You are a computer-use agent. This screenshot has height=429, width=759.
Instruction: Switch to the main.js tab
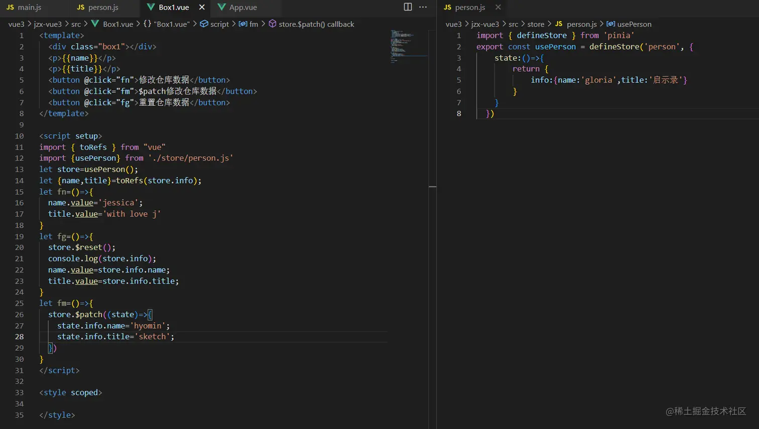(24, 7)
